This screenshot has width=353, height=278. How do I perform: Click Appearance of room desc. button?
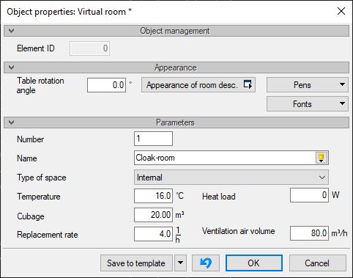(198, 85)
